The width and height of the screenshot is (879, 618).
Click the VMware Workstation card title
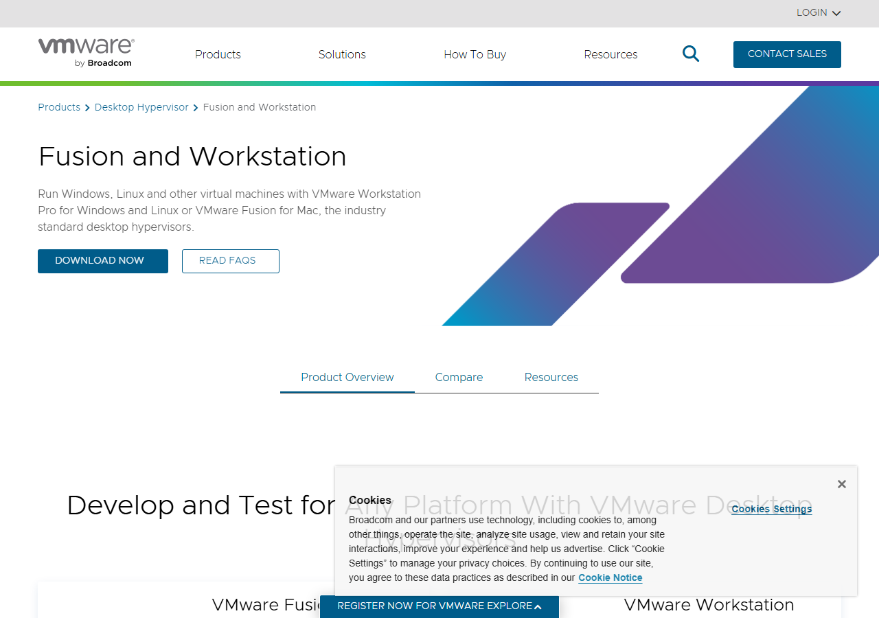709,605
